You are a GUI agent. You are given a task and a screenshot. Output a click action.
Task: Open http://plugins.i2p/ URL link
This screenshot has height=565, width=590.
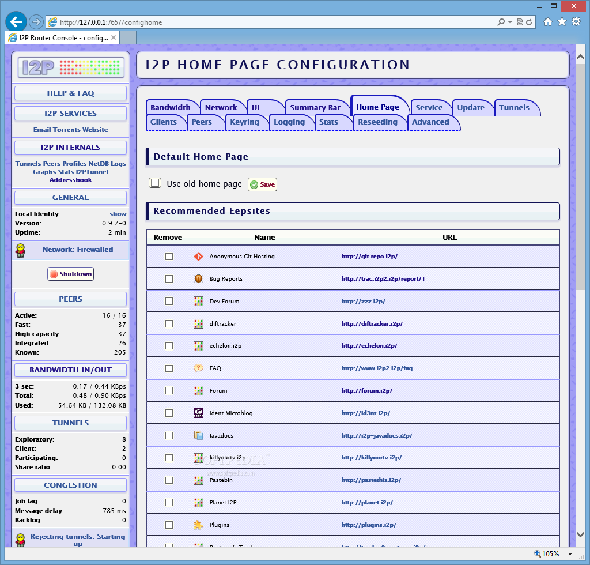pyautogui.click(x=369, y=525)
